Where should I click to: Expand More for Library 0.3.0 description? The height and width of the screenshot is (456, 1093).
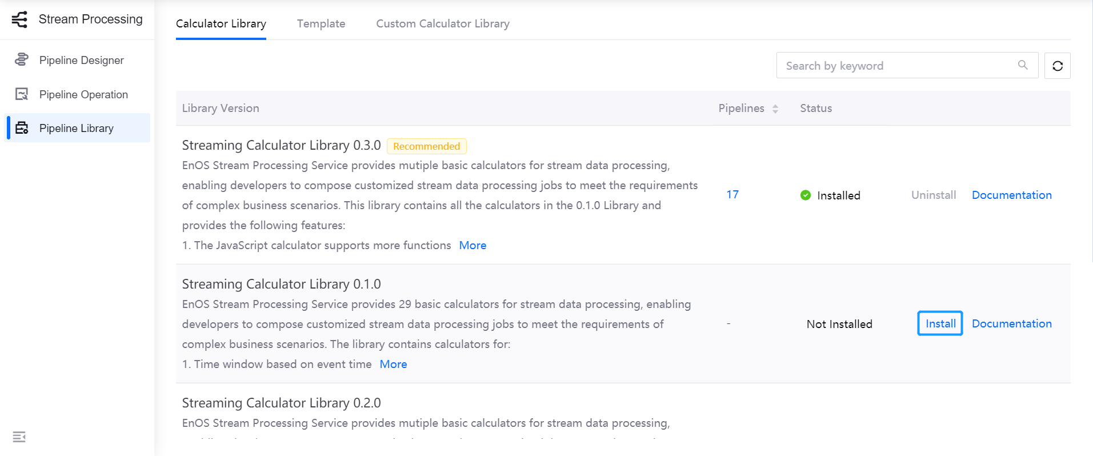tap(473, 245)
